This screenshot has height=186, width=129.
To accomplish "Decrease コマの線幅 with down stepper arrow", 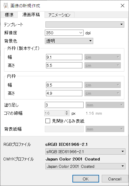I will [x=67, y=114].
